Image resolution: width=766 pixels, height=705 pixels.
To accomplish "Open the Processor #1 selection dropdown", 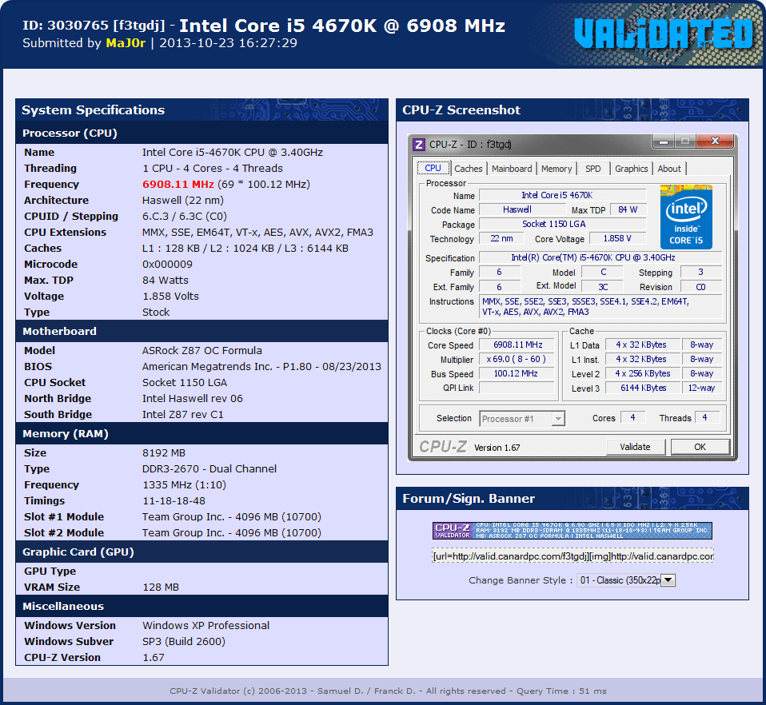I will coord(522,418).
